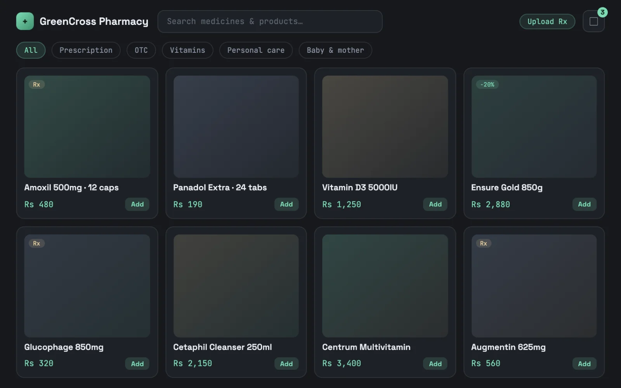Screen dimensions: 621x388
Task: Click the price Rs 320
Action: tap(39, 364)
